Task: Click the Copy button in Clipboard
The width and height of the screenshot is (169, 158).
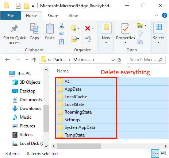Action: tap(34, 32)
